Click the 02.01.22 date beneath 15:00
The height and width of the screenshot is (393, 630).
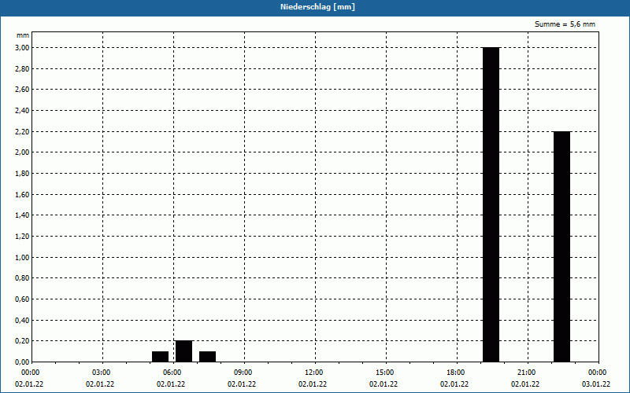tap(384, 384)
